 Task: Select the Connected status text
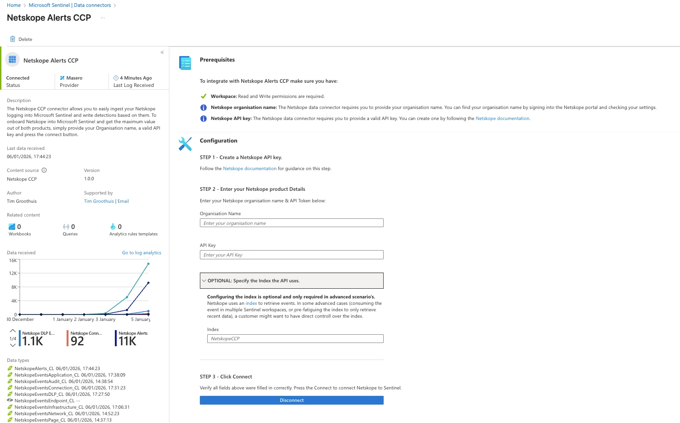[x=18, y=78]
